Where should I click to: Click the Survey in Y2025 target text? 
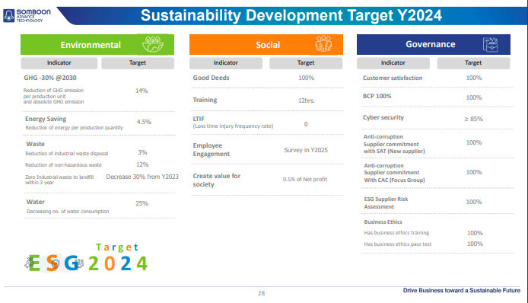[x=306, y=150]
